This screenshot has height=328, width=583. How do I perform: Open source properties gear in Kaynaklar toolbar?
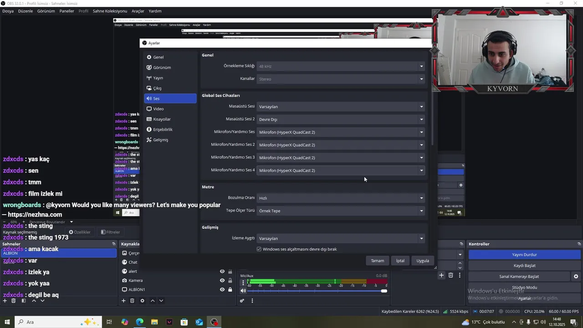pyautogui.click(x=142, y=301)
